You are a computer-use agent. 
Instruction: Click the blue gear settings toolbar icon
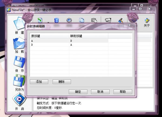click(69, 20)
